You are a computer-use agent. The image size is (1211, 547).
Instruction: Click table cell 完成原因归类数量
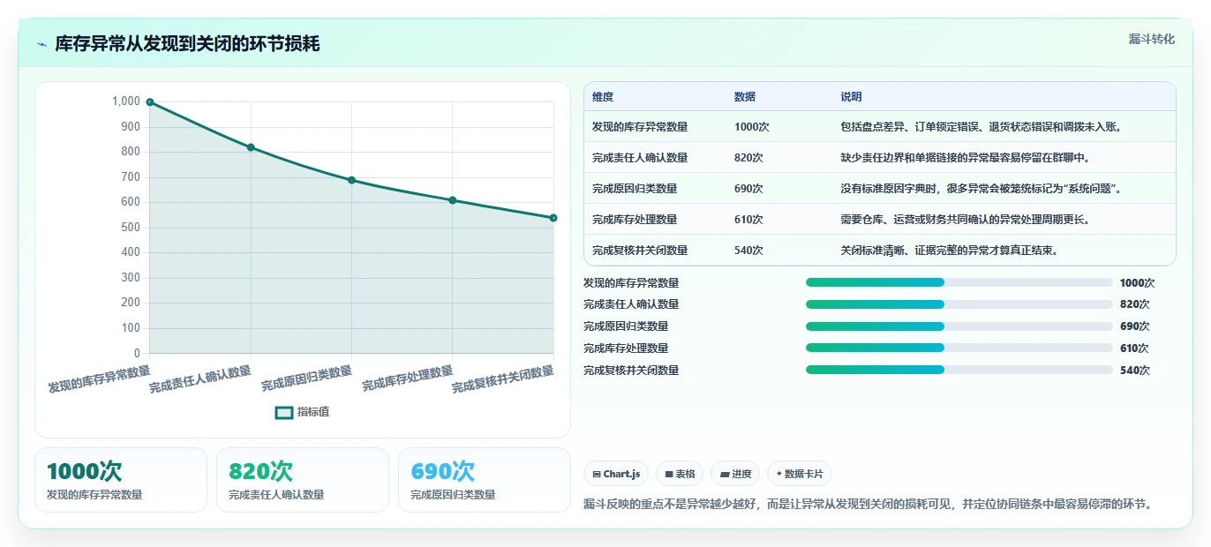click(635, 189)
